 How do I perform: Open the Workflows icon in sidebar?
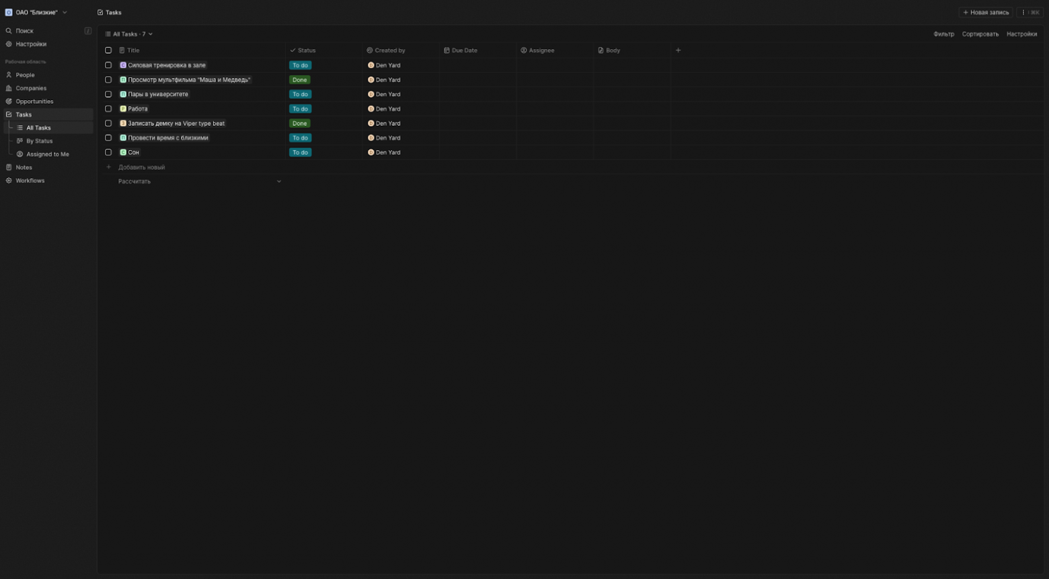coord(9,181)
